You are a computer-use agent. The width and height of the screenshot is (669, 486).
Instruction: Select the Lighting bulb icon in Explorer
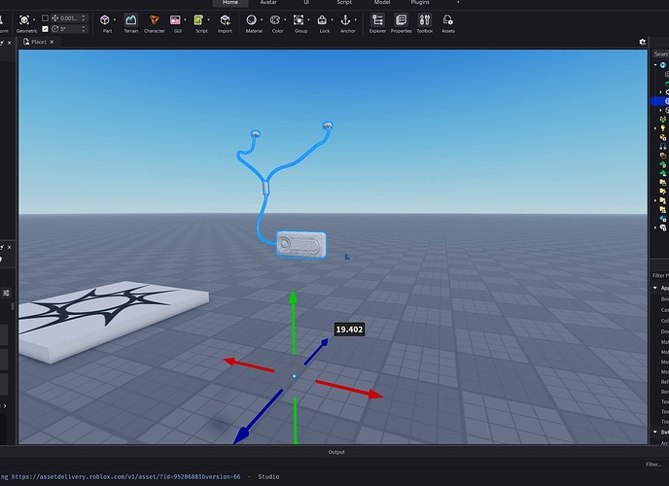pos(663,128)
